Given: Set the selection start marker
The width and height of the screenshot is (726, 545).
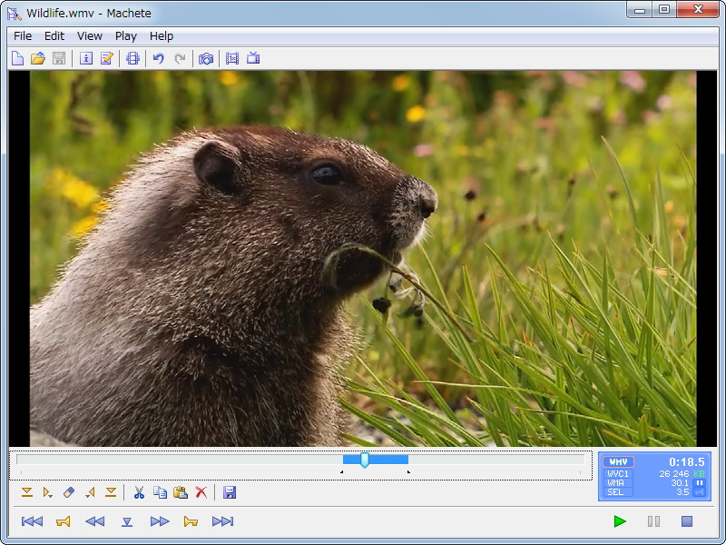Looking at the screenshot, I should tap(27, 493).
